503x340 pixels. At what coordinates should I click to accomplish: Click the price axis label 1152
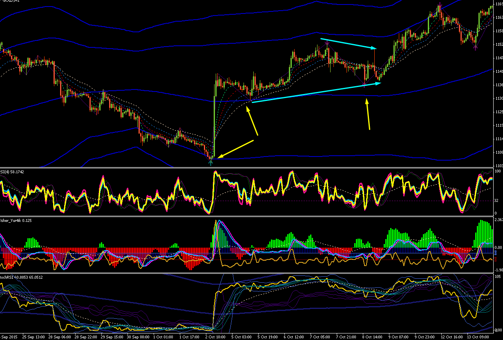pyautogui.click(x=499, y=45)
